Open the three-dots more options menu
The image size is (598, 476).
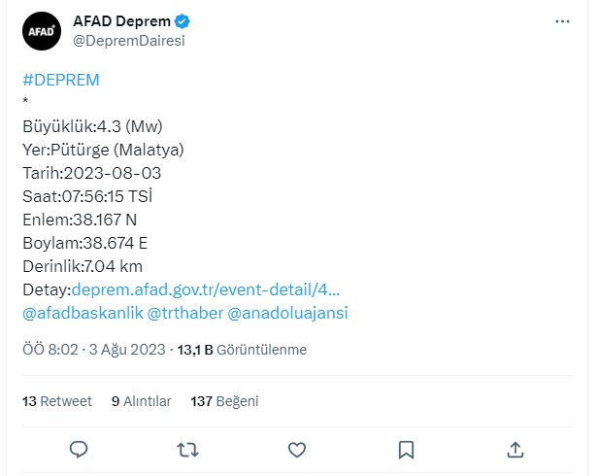pyautogui.click(x=563, y=21)
